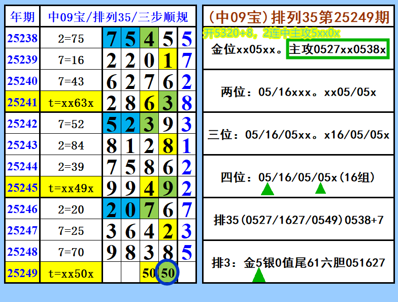Select period number 25247

pyautogui.click(x=22, y=230)
